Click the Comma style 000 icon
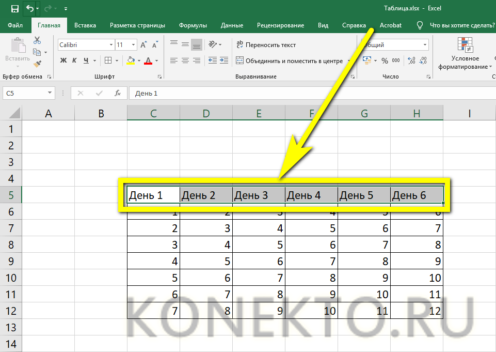Screen dimensions: 496x352 (396, 60)
